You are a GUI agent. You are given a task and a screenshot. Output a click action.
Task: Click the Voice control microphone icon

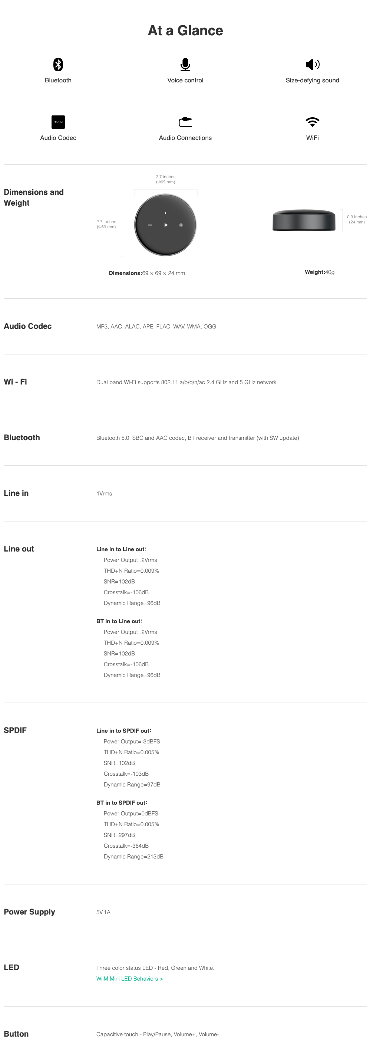pos(185,64)
